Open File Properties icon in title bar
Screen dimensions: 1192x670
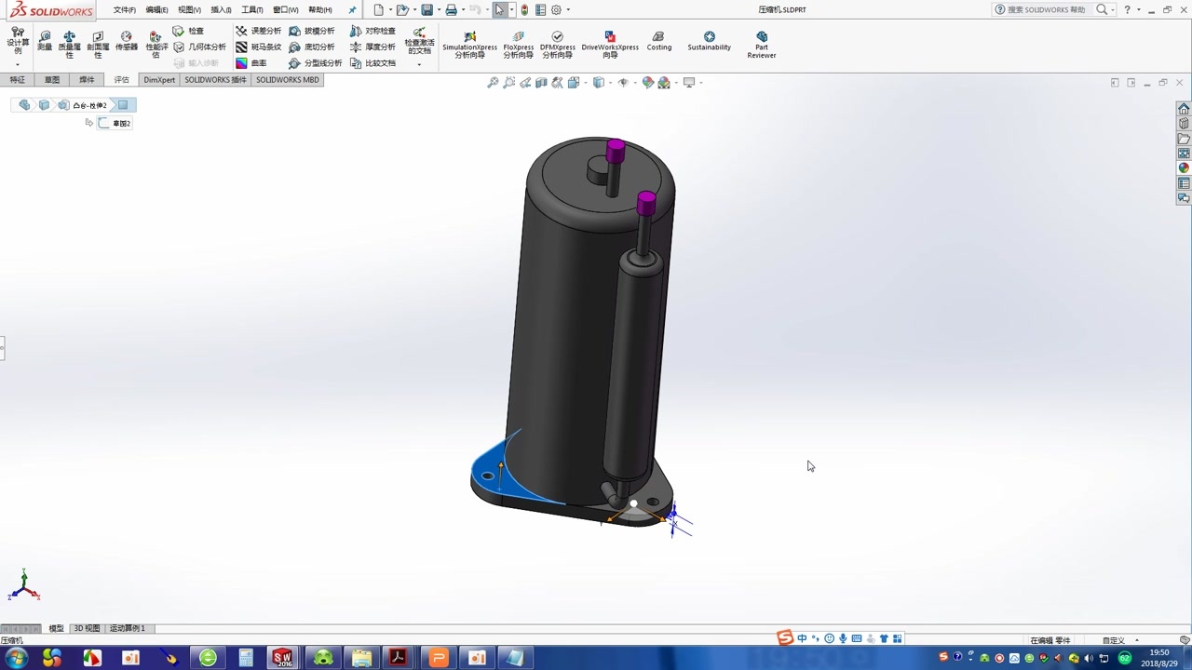540,9
